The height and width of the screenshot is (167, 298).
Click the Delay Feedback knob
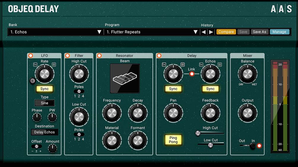211,113
